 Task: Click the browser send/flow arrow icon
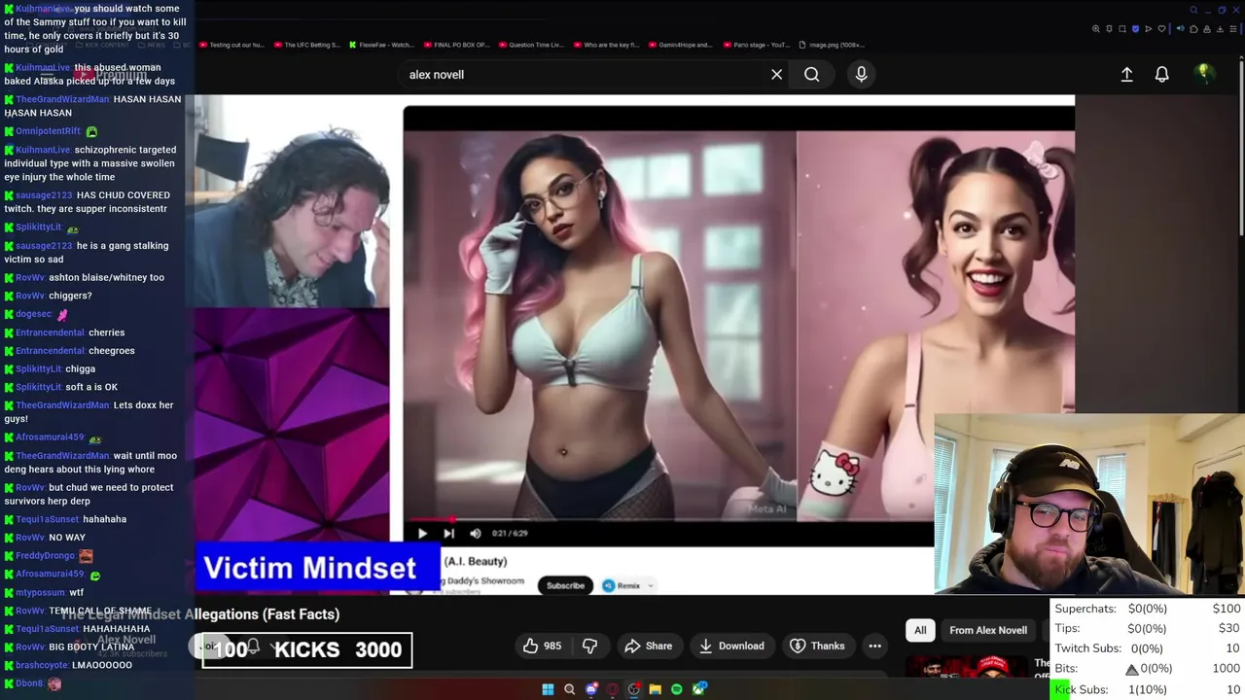coord(1148,29)
